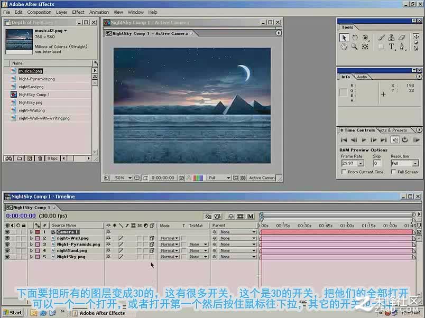Screen dimensions: 425x318
Task: Toggle visibility eye of night-Wall.png layer
Action: click(x=7, y=238)
